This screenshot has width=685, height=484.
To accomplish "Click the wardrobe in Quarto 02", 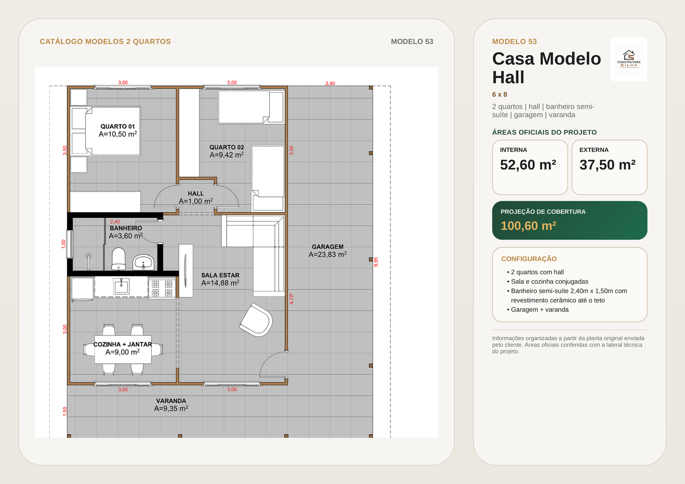I will (189, 133).
